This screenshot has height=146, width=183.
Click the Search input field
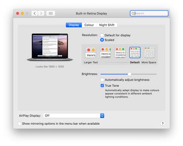(149, 13)
